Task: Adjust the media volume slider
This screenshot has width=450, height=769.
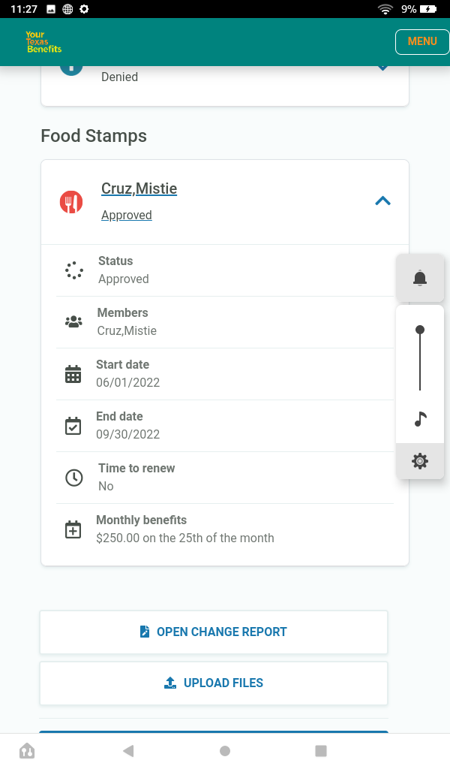Action: [x=420, y=358]
